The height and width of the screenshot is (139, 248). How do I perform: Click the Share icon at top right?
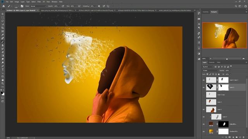245,6
